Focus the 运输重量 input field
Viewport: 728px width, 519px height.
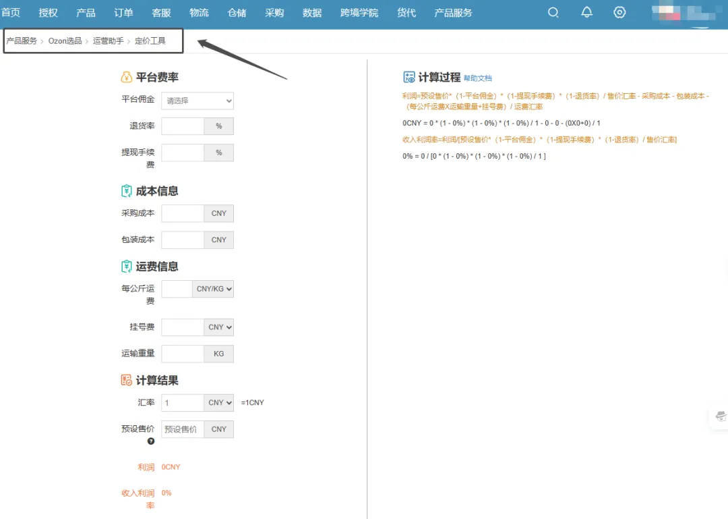(183, 354)
